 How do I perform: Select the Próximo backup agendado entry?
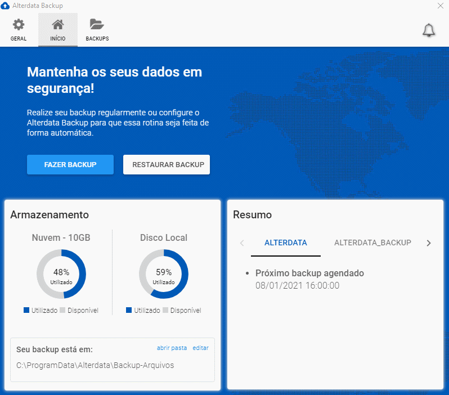click(309, 273)
